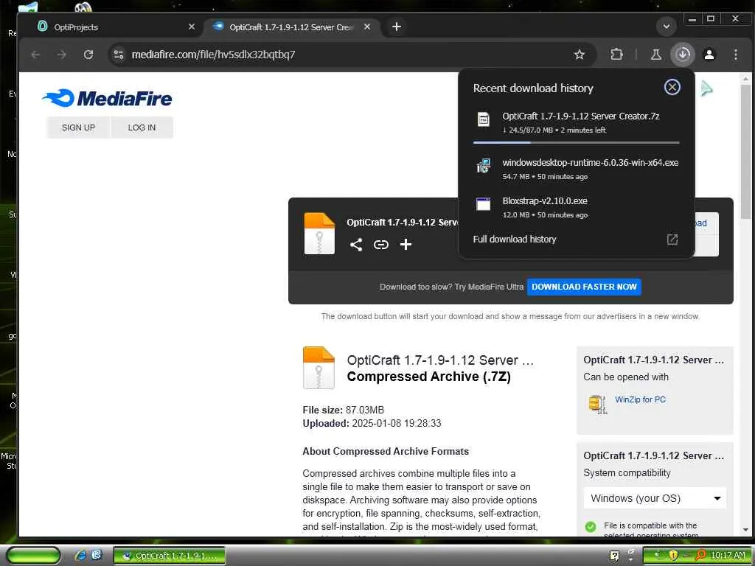Click the Bloxstrap-v2.10.0.exe file icon
Screen dimensions: 755x566
[x=483, y=204]
